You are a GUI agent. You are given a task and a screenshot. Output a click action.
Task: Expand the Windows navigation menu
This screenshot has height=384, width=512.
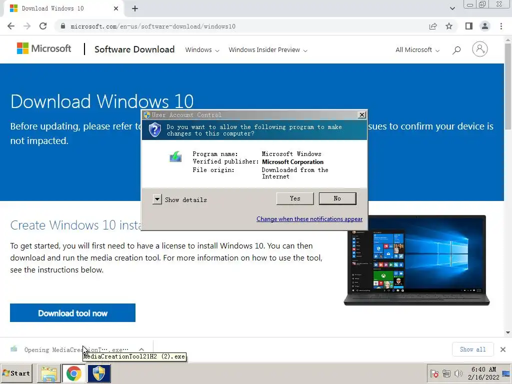pos(202,50)
